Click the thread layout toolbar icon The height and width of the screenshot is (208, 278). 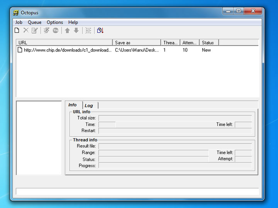(x=88, y=30)
